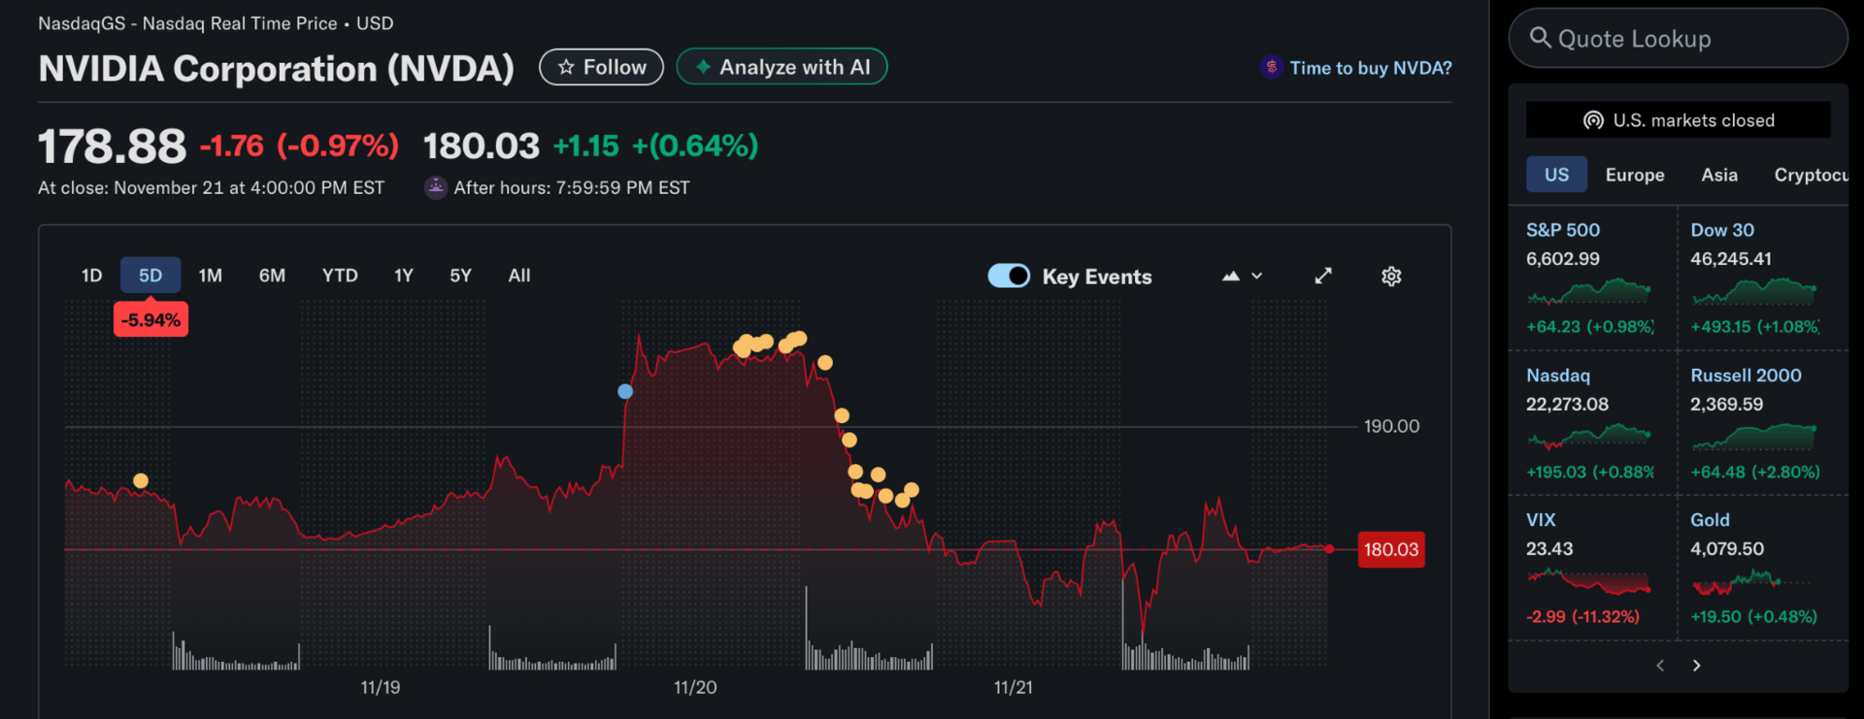Toggle the Key Events switch

tap(1009, 277)
